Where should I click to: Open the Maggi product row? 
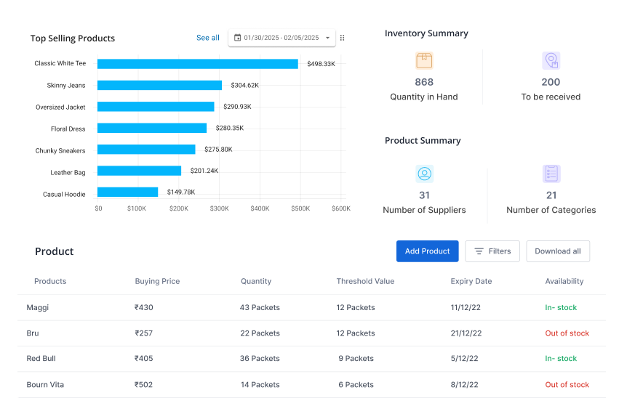[x=38, y=307]
